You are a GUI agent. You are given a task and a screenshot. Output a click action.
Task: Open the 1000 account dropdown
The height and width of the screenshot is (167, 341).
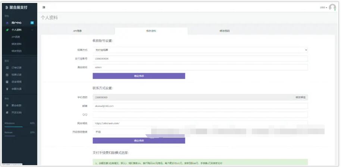[x=323, y=7]
